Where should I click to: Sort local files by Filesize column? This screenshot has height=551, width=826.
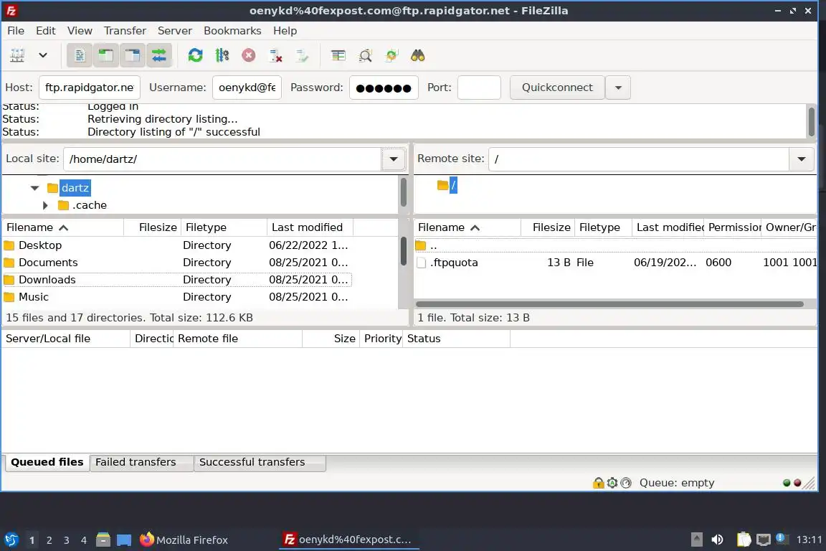pos(153,227)
